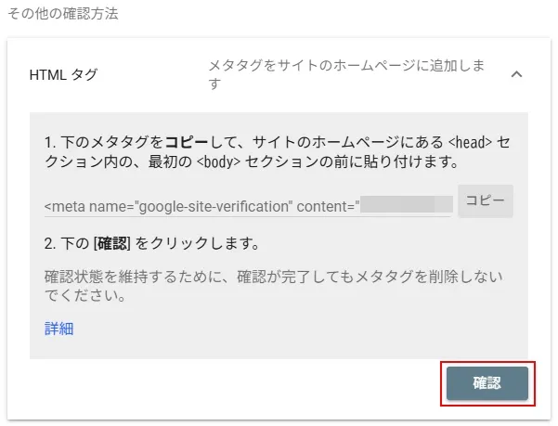Click step 2 instruction をクリックします
This screenshot has width=558, height=426.
(x=197, y=243)
